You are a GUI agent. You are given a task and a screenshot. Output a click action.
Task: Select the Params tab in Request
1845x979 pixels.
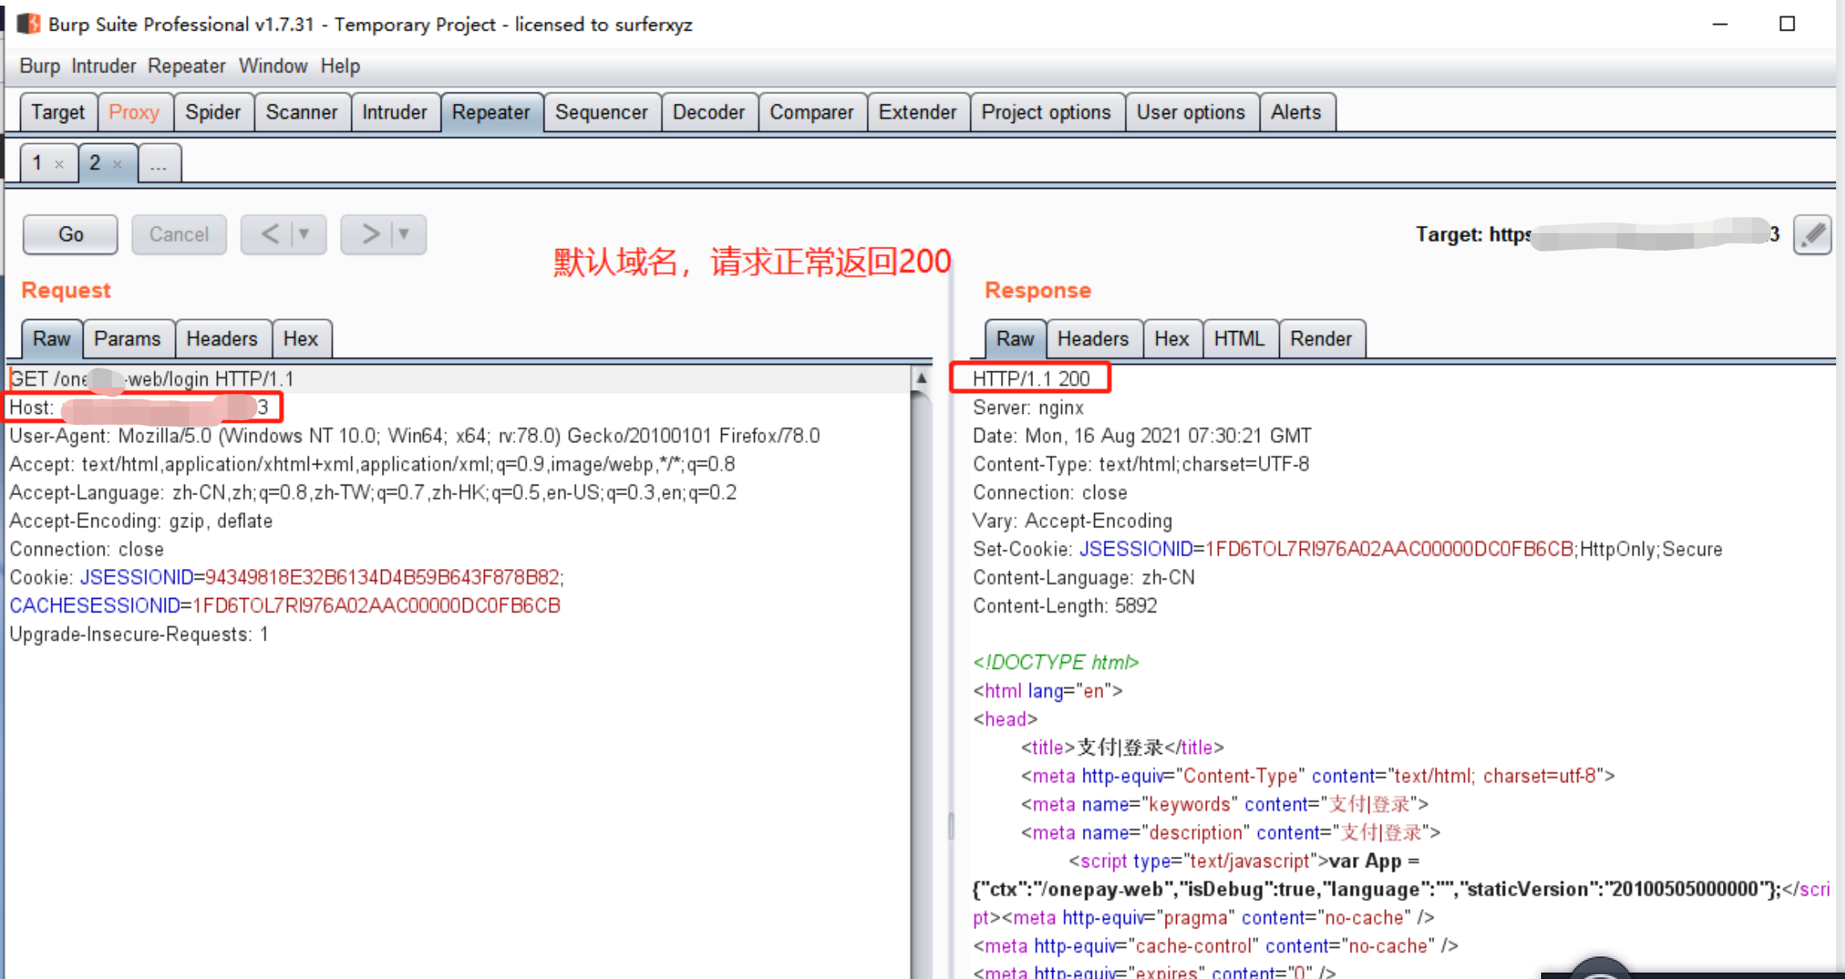coord(125,339)
